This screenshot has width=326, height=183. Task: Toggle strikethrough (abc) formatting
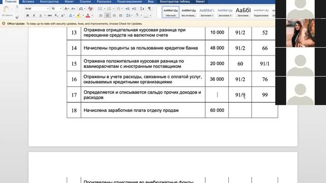50,15
